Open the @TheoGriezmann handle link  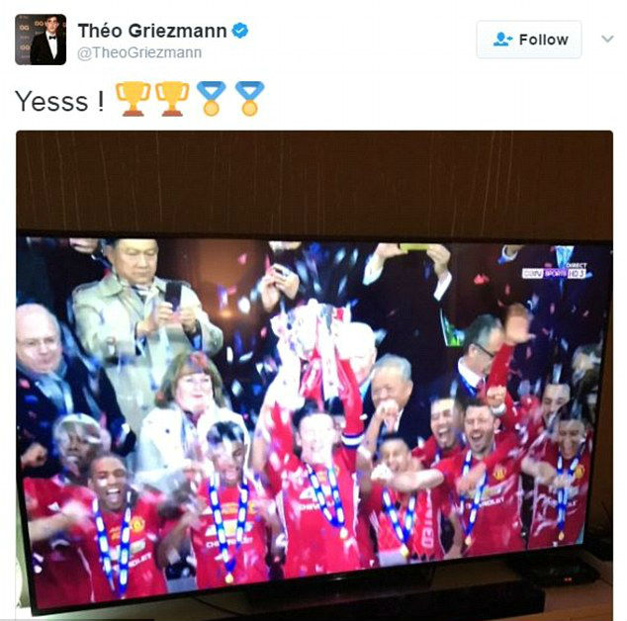click(x=139, y=52)
